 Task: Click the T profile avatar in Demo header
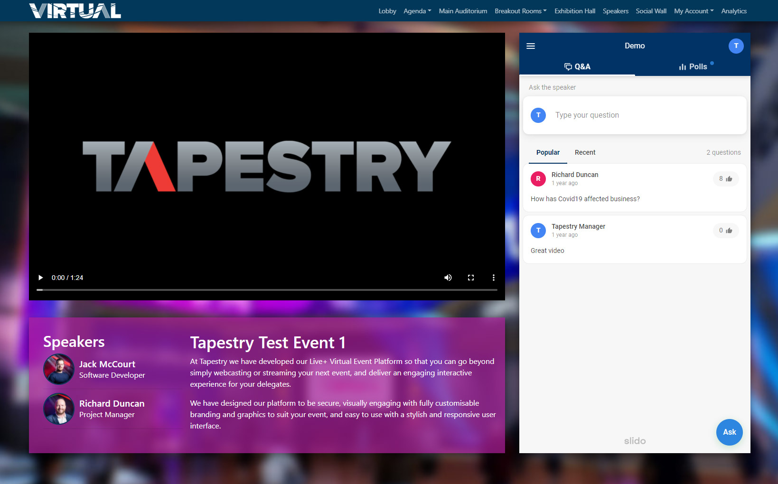[x=736, y=46]
